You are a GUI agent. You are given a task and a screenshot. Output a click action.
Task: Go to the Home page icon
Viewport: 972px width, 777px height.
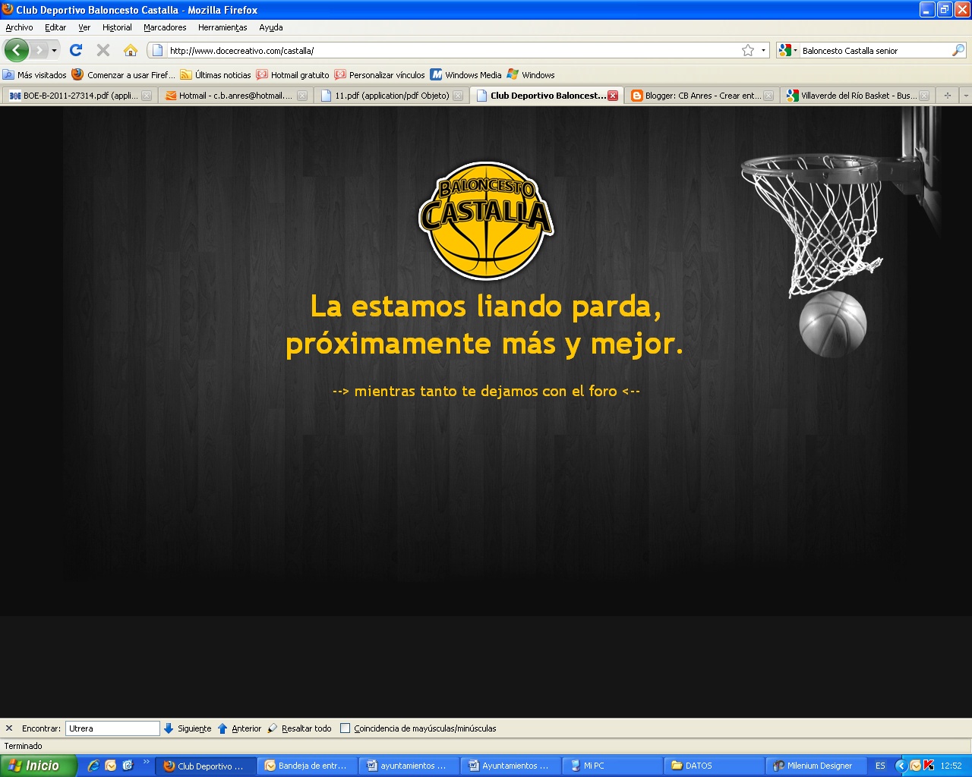click(131, 50)
